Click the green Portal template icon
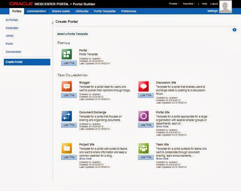Screen dimensions: 241x191 (67, 54)
